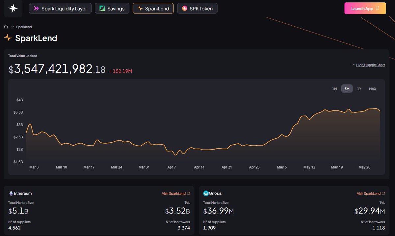Switch chart range to 1M
Image resolution: width=395 pixels, height=236 pixels.
point(334,89)
